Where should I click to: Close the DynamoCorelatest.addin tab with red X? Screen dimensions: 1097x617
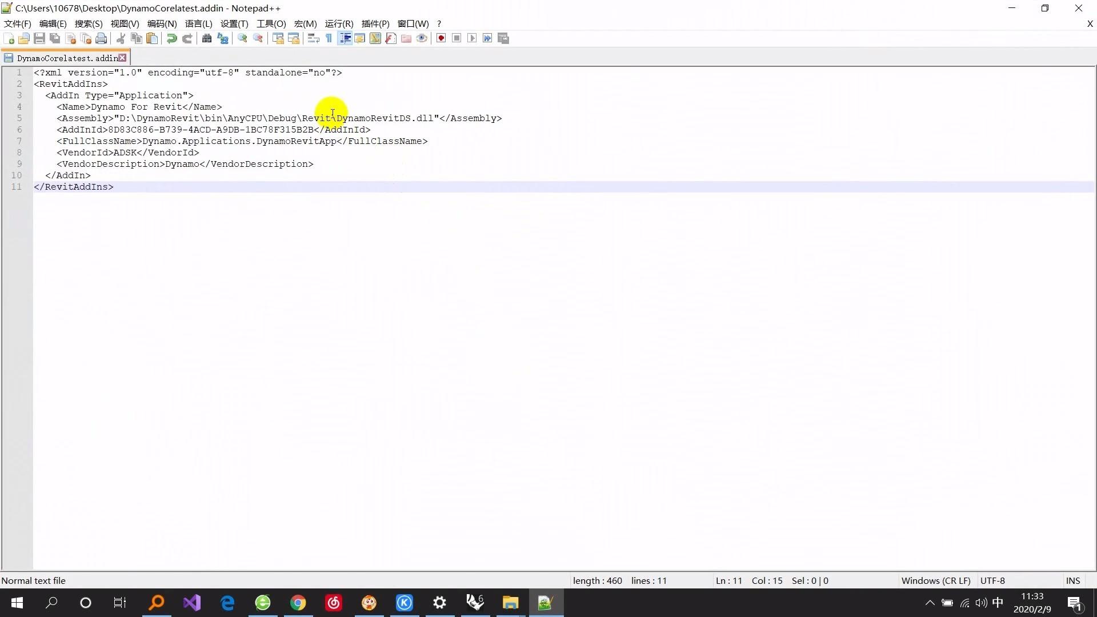pos(122,58)
